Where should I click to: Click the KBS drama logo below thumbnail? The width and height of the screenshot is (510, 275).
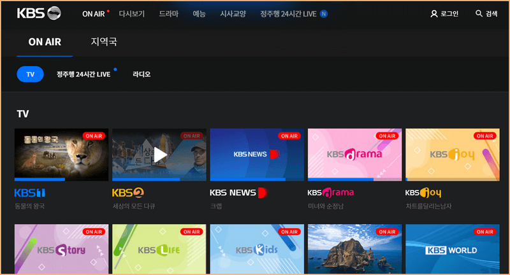pos(331,193)
